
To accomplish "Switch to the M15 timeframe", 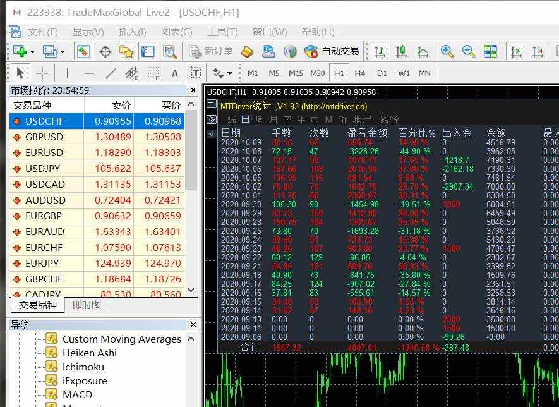I will click(296, 73).
